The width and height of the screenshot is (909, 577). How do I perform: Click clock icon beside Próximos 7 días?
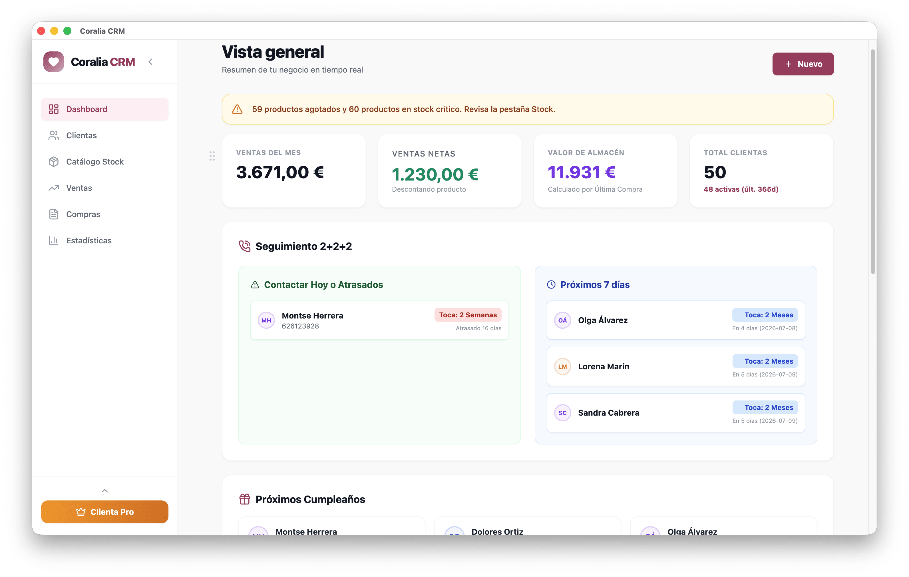click(x=551, y=285)
